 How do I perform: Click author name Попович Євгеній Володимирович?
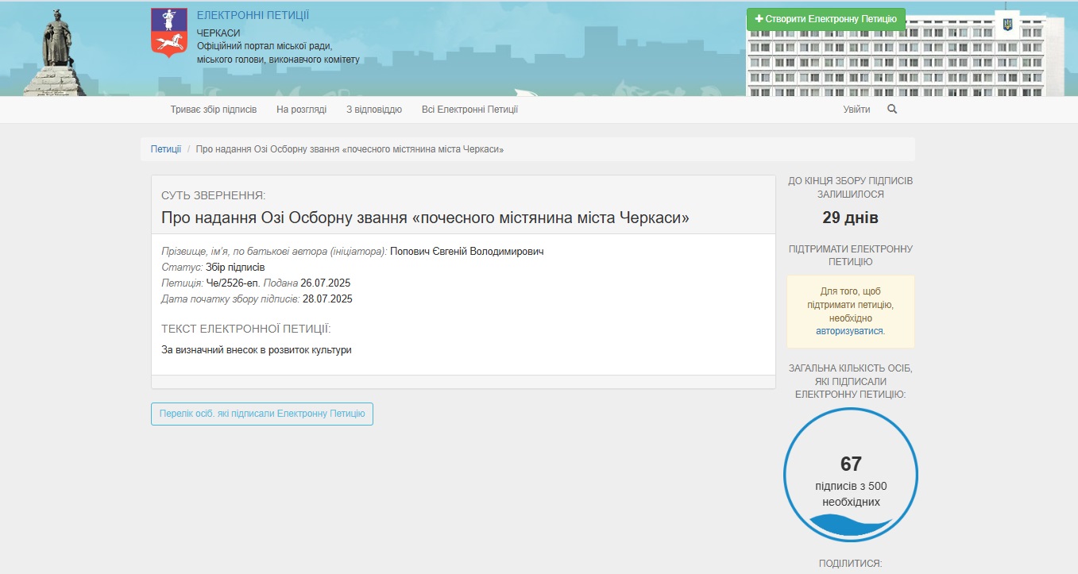pyautogui.click(x=466, y=252)
